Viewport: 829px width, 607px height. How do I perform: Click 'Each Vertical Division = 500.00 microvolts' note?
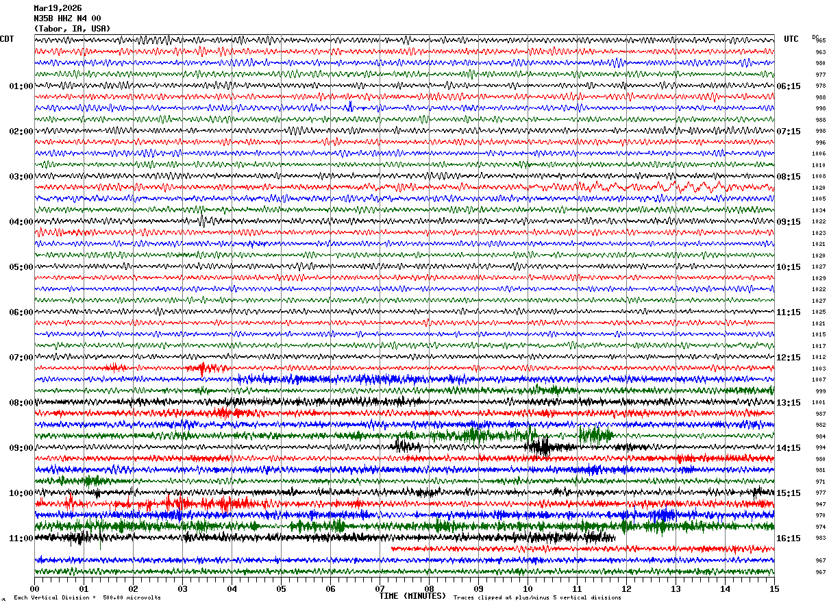pyautogui.click(x=87, y=598)
